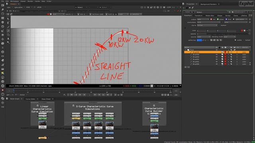The width and height of the screenshot is (255, 143).
Task: Open the Filter nodes toolbar icon
Action: 3,27
